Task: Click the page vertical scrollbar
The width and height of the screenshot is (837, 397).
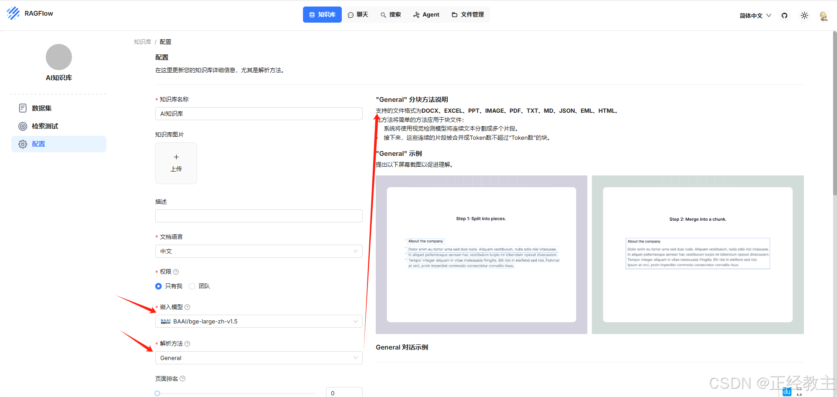Action: click(834, 113)
